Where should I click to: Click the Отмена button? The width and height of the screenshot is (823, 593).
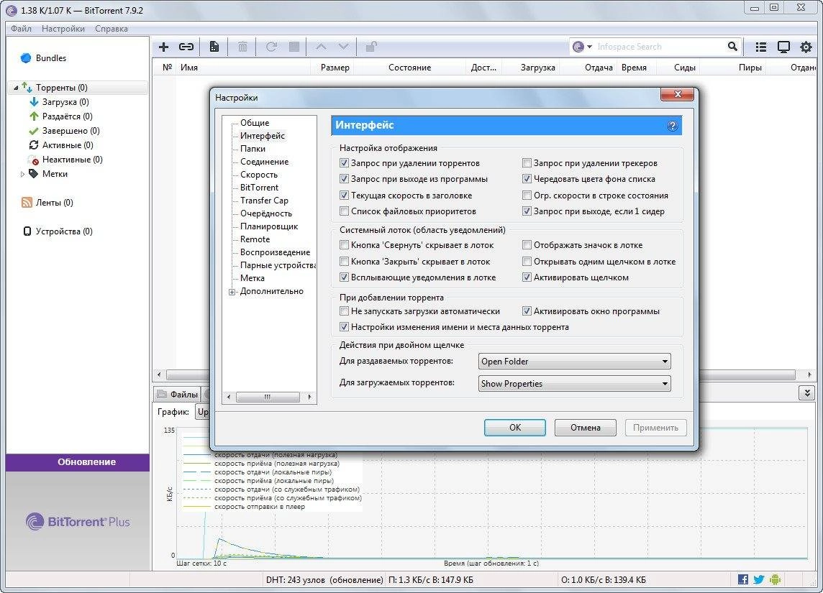[x=585, y=427]
